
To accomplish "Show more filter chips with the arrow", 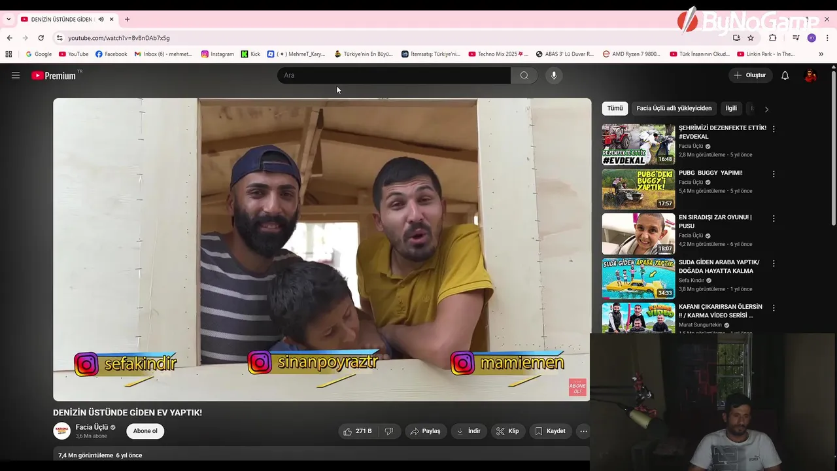I will [x=766, y=109].
